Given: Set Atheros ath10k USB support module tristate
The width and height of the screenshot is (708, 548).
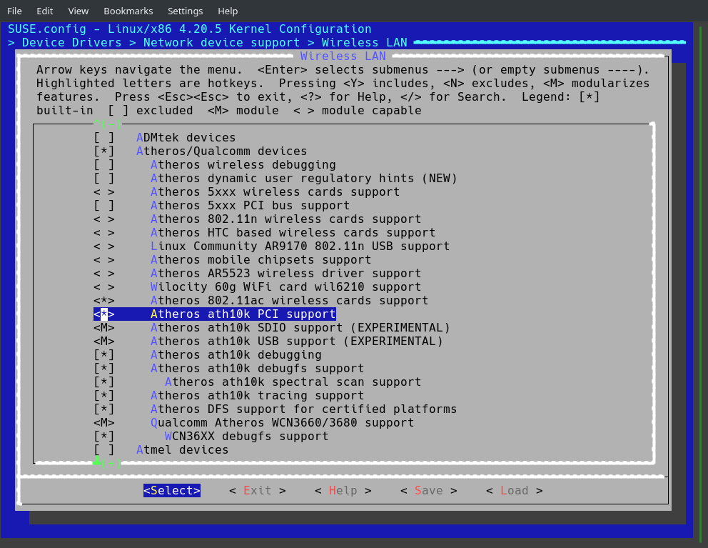Looking at the screenshot, I should (x=104, y=341).
